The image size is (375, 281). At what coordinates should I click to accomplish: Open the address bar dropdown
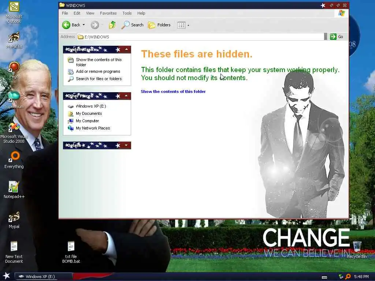(x=326, y=37)
